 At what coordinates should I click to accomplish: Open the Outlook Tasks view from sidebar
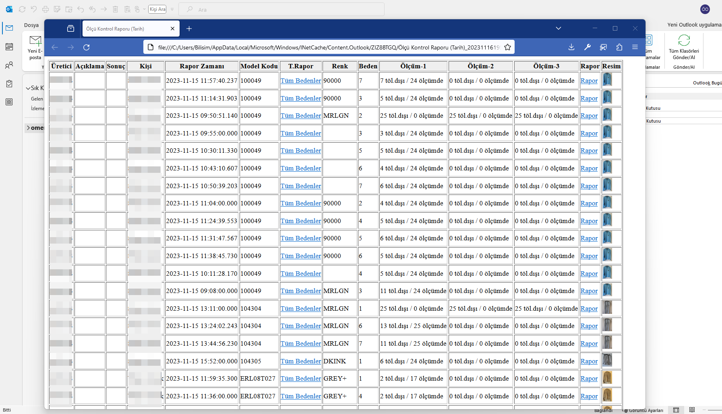pyautogui.click(x=9, y=84)
